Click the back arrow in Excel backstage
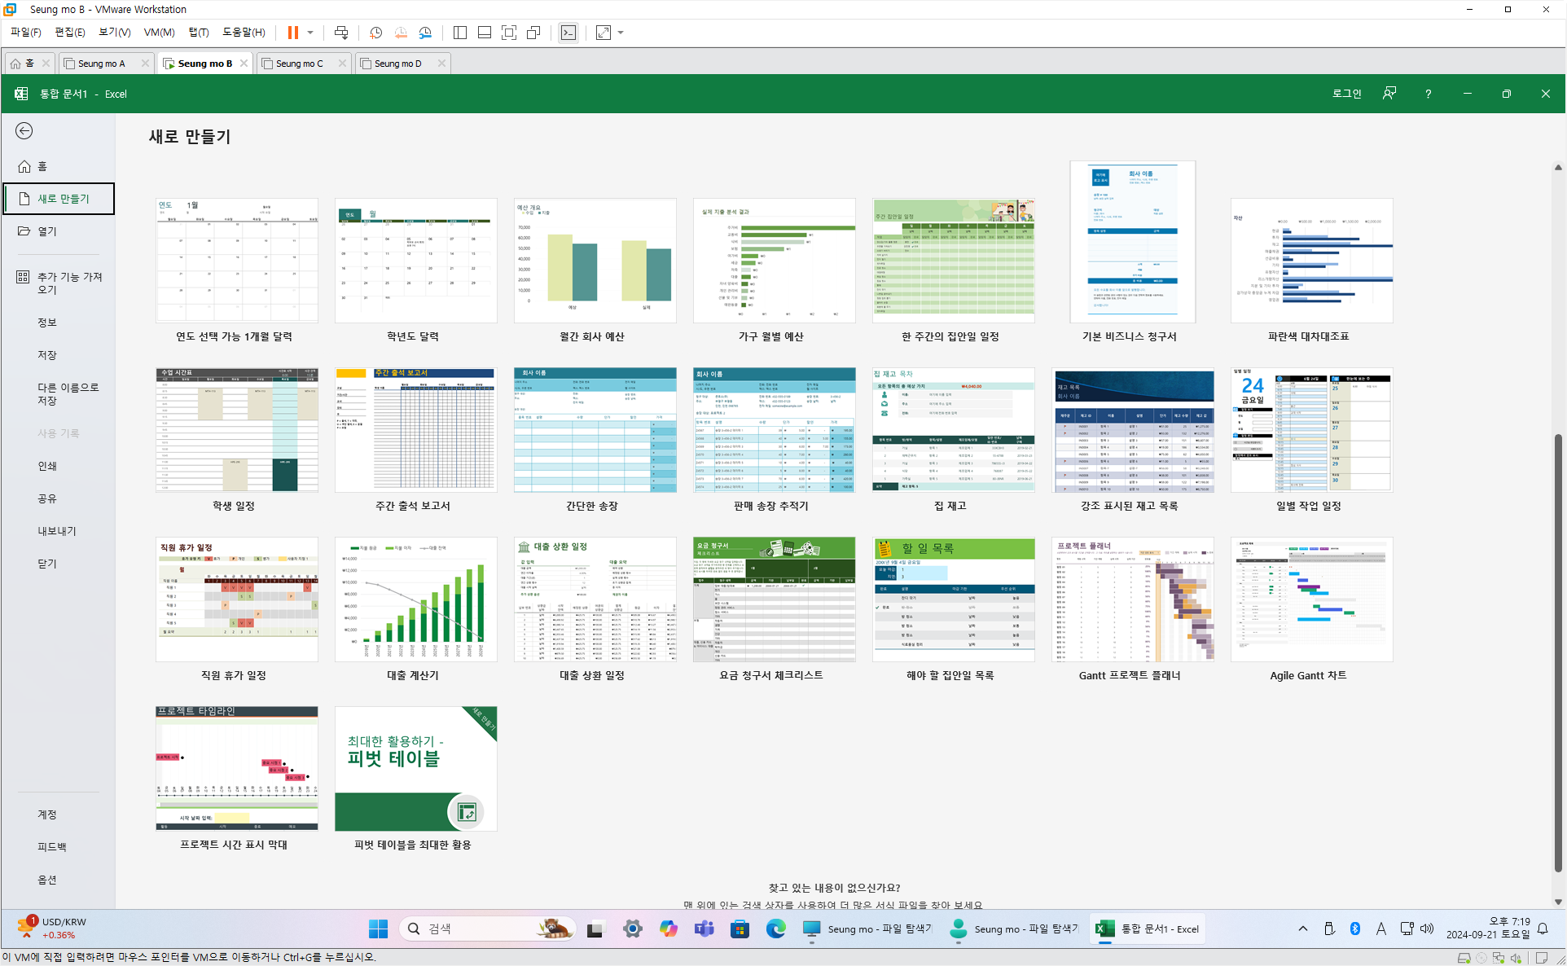1567x966 pixels. pos(24,131)
